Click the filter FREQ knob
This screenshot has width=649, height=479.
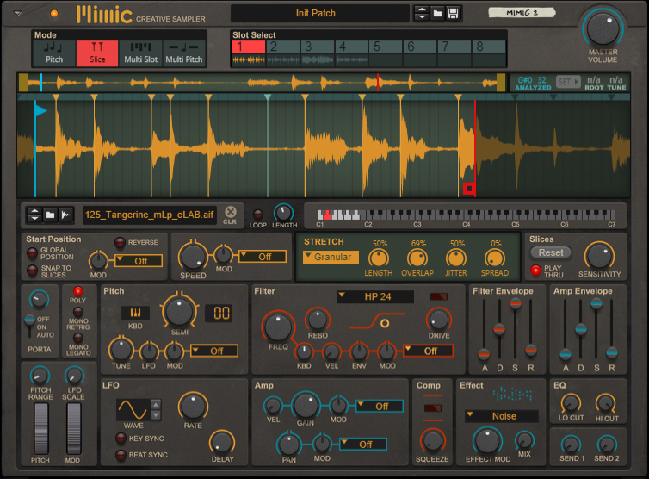pyautogui.click(x=278, y=327)
